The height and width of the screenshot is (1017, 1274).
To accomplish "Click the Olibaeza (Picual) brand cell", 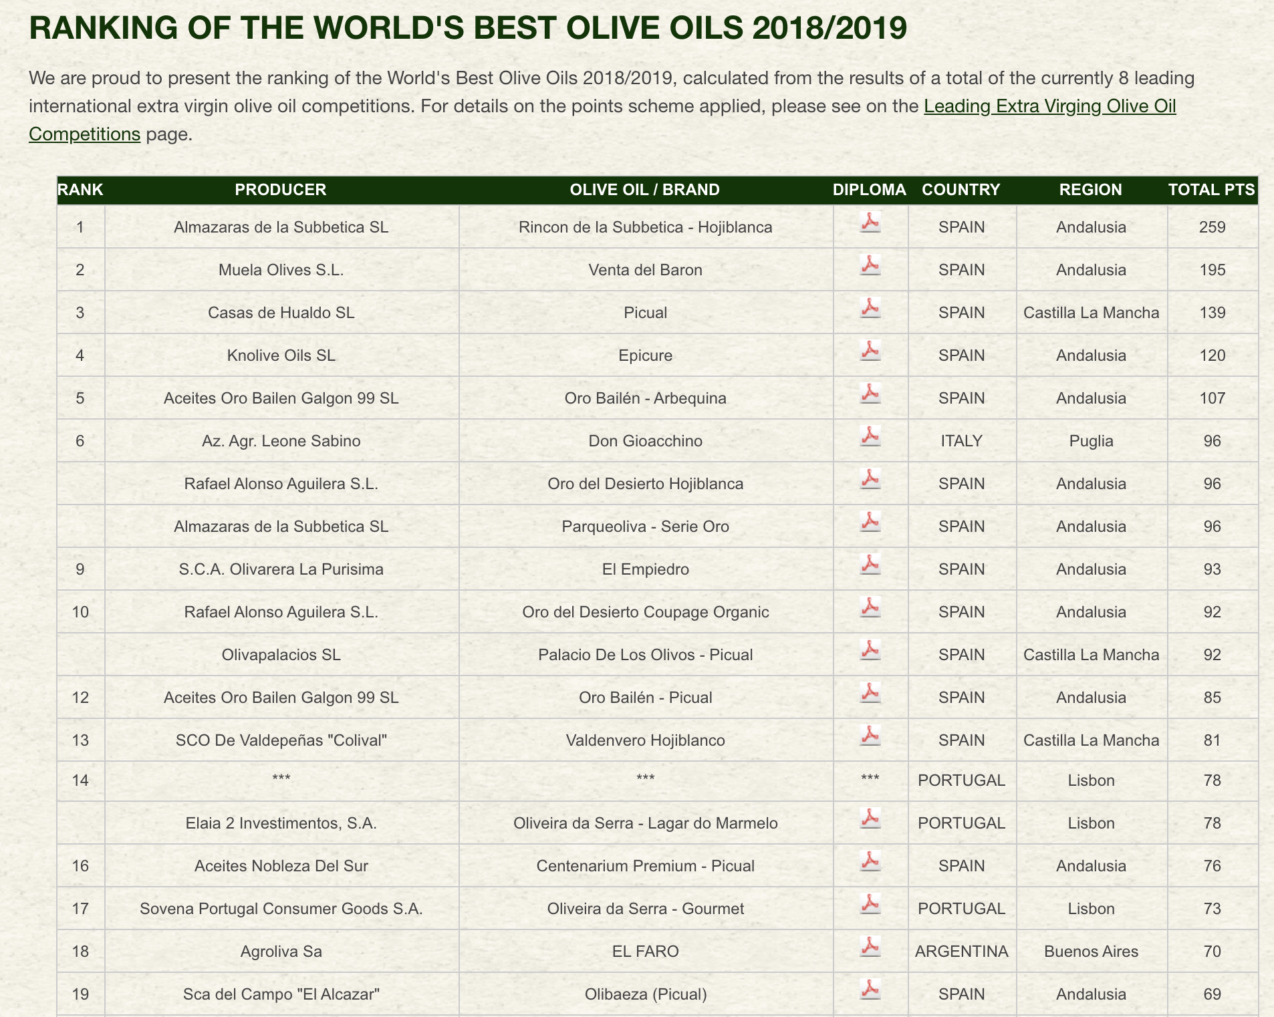I will [646, 994].
